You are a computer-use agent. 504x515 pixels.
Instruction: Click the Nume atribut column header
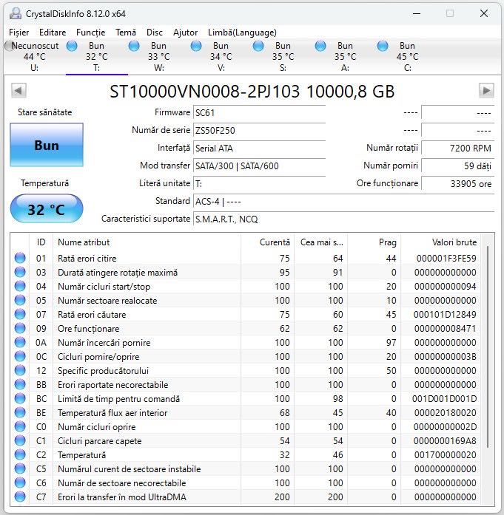click(147, 242)
